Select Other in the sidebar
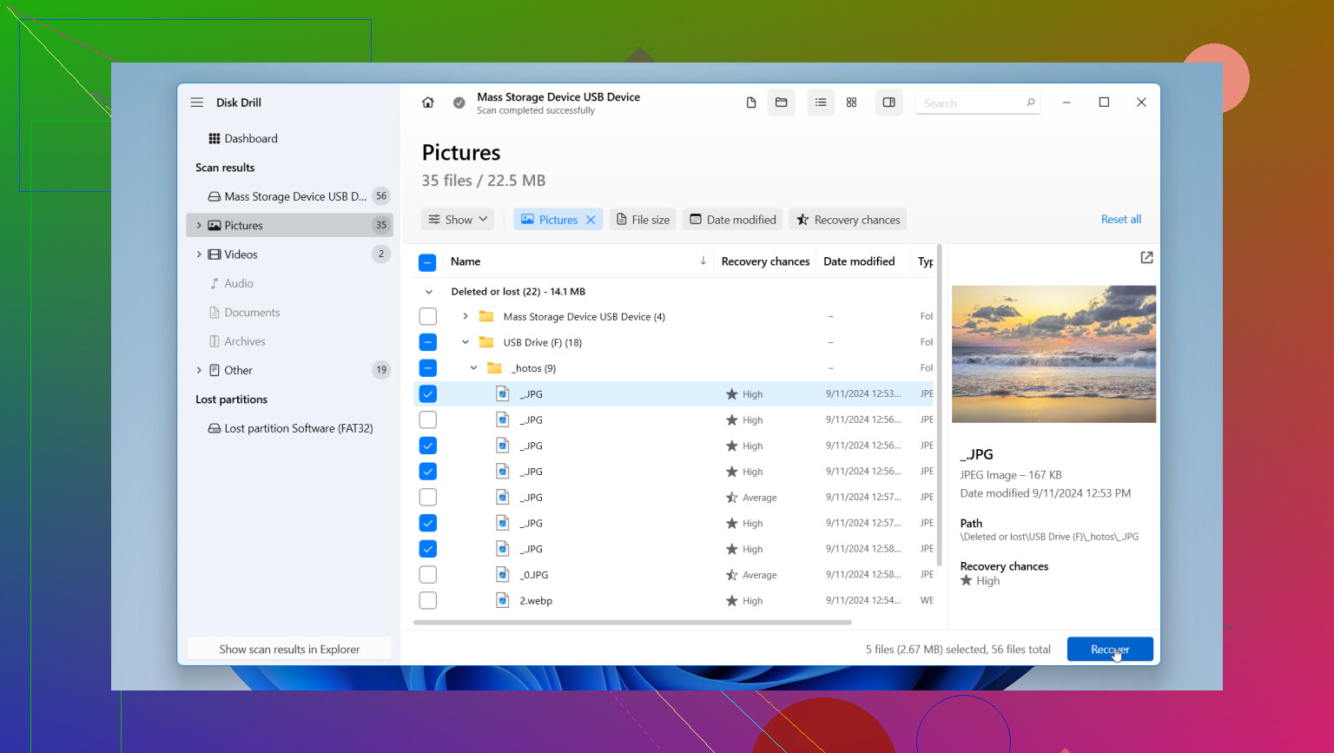 pyautogui.click(x=289, y=370)
